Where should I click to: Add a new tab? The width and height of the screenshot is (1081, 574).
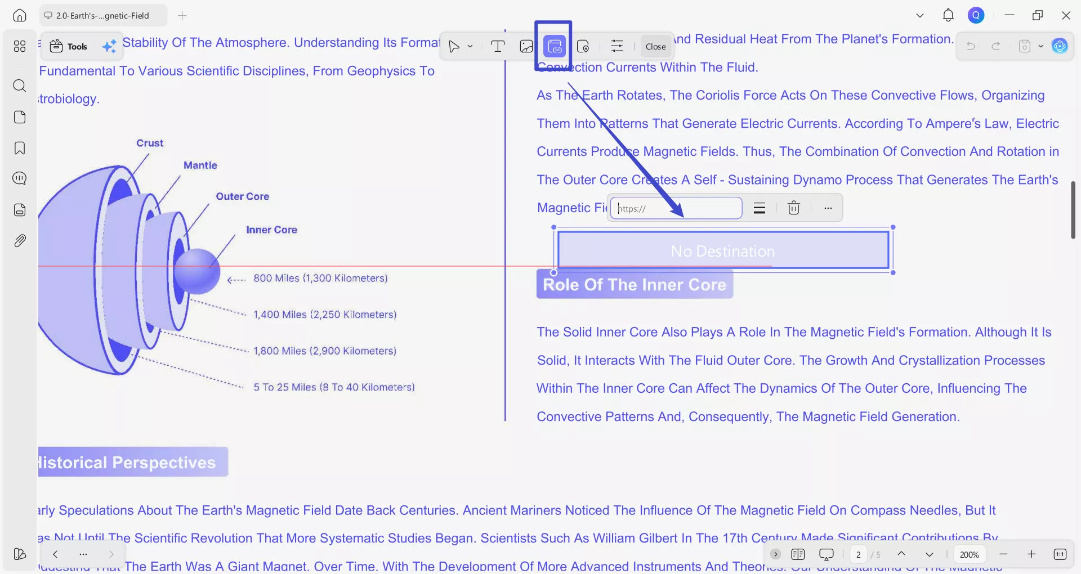(182, 16)
